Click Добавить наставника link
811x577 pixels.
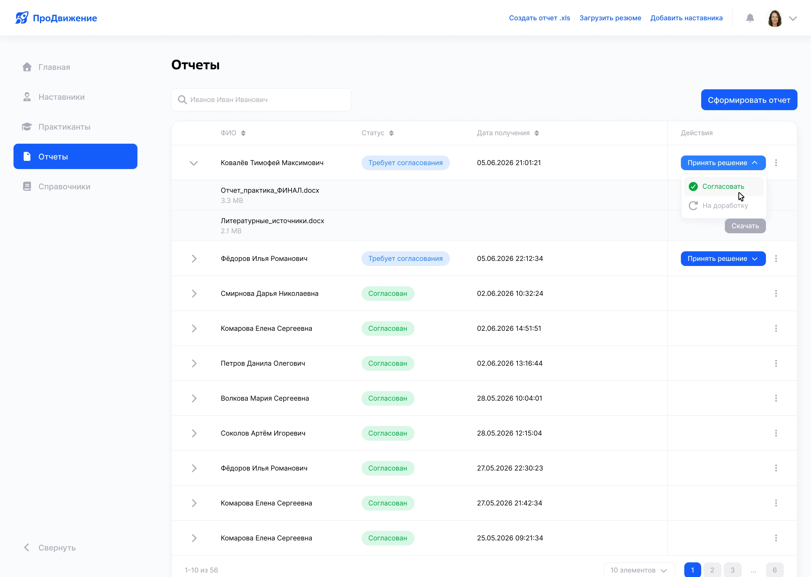click(x=686, y=18)
